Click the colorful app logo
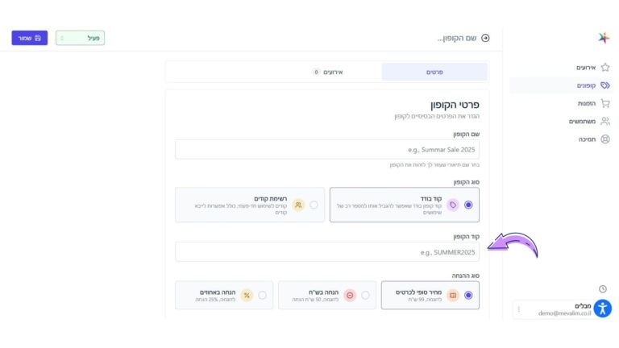This screenshot has width=619, height=348. [604, 38]
